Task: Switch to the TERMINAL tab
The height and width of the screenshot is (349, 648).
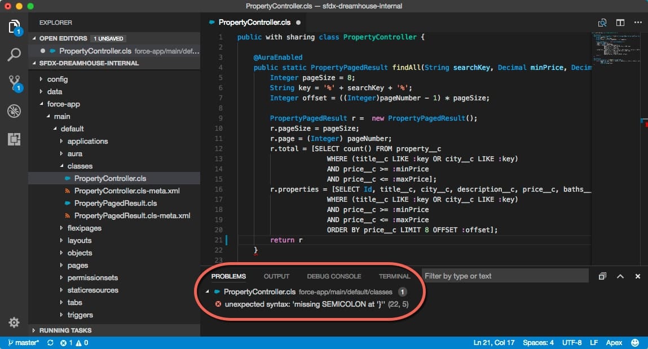Action: pos(394,276)
